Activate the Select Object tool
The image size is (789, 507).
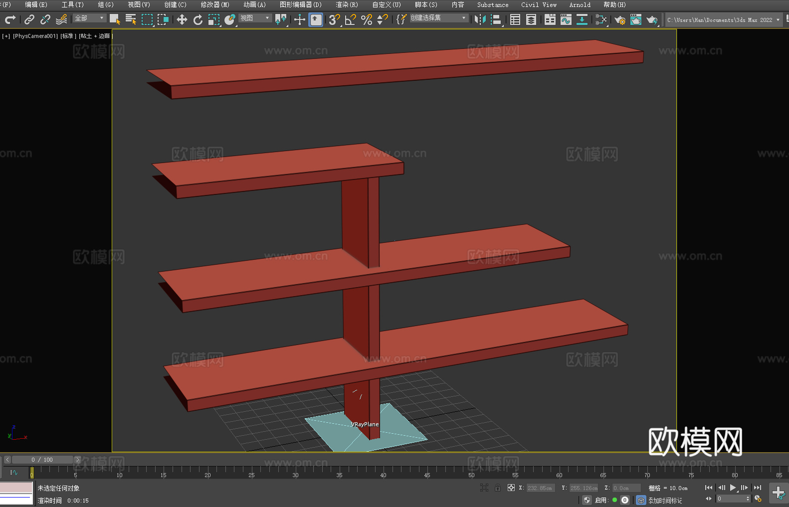point(115,19)
